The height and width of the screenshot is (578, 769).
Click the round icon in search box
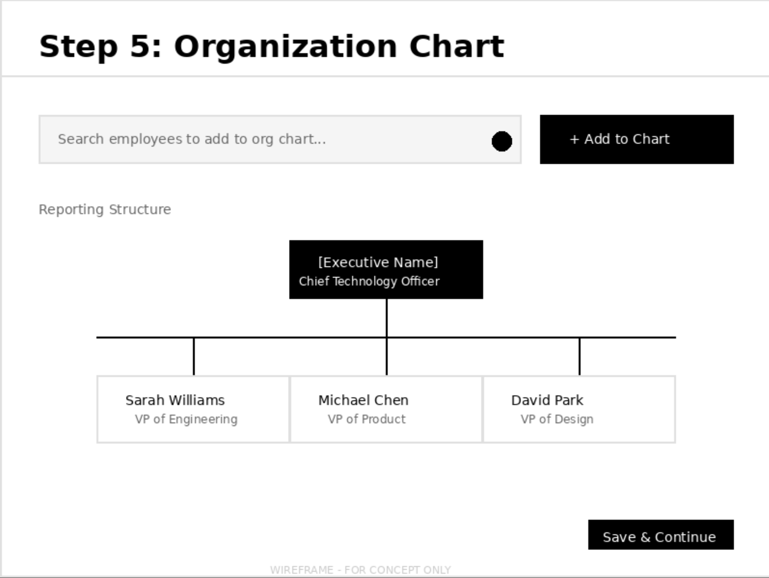502,141
